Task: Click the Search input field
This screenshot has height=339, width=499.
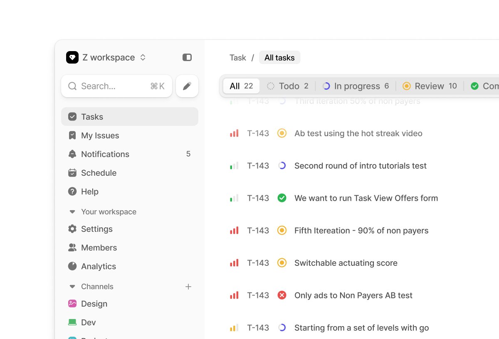Action: point(116,86)
